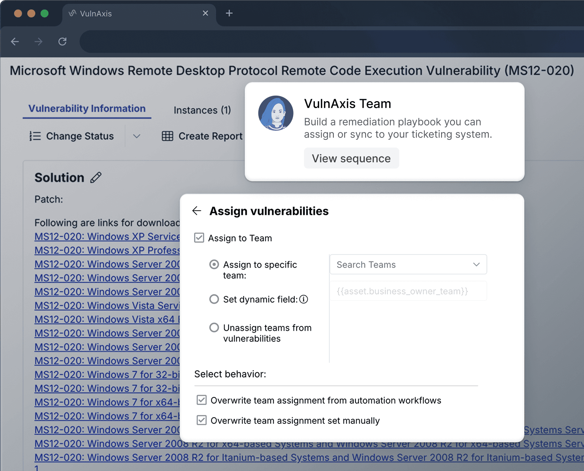Click the 'Assign vulnerabilities' heading
The image size is (584, 471).
point(269,211)
